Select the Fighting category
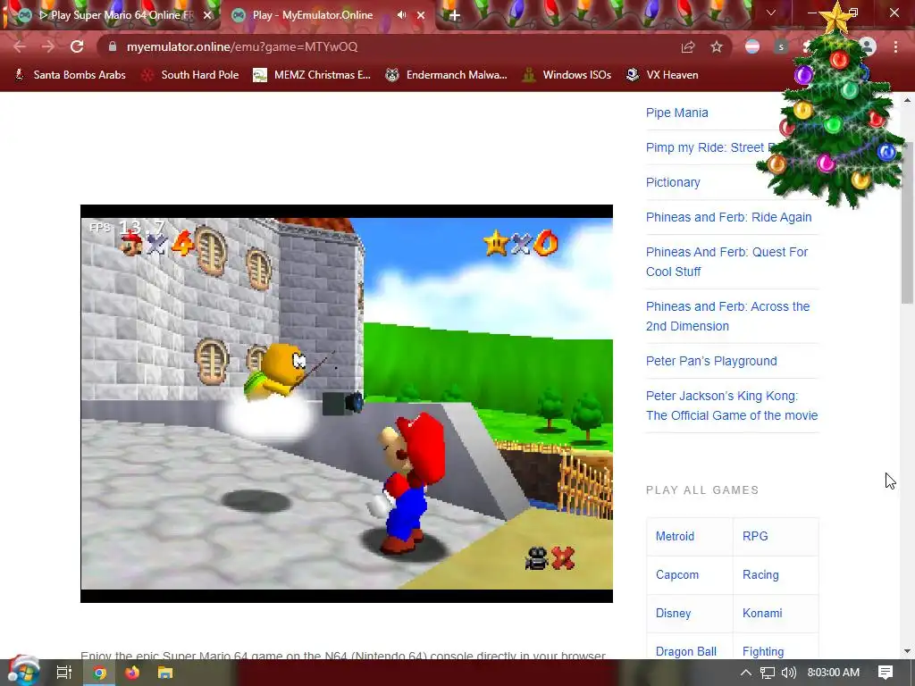 point(763,651)
